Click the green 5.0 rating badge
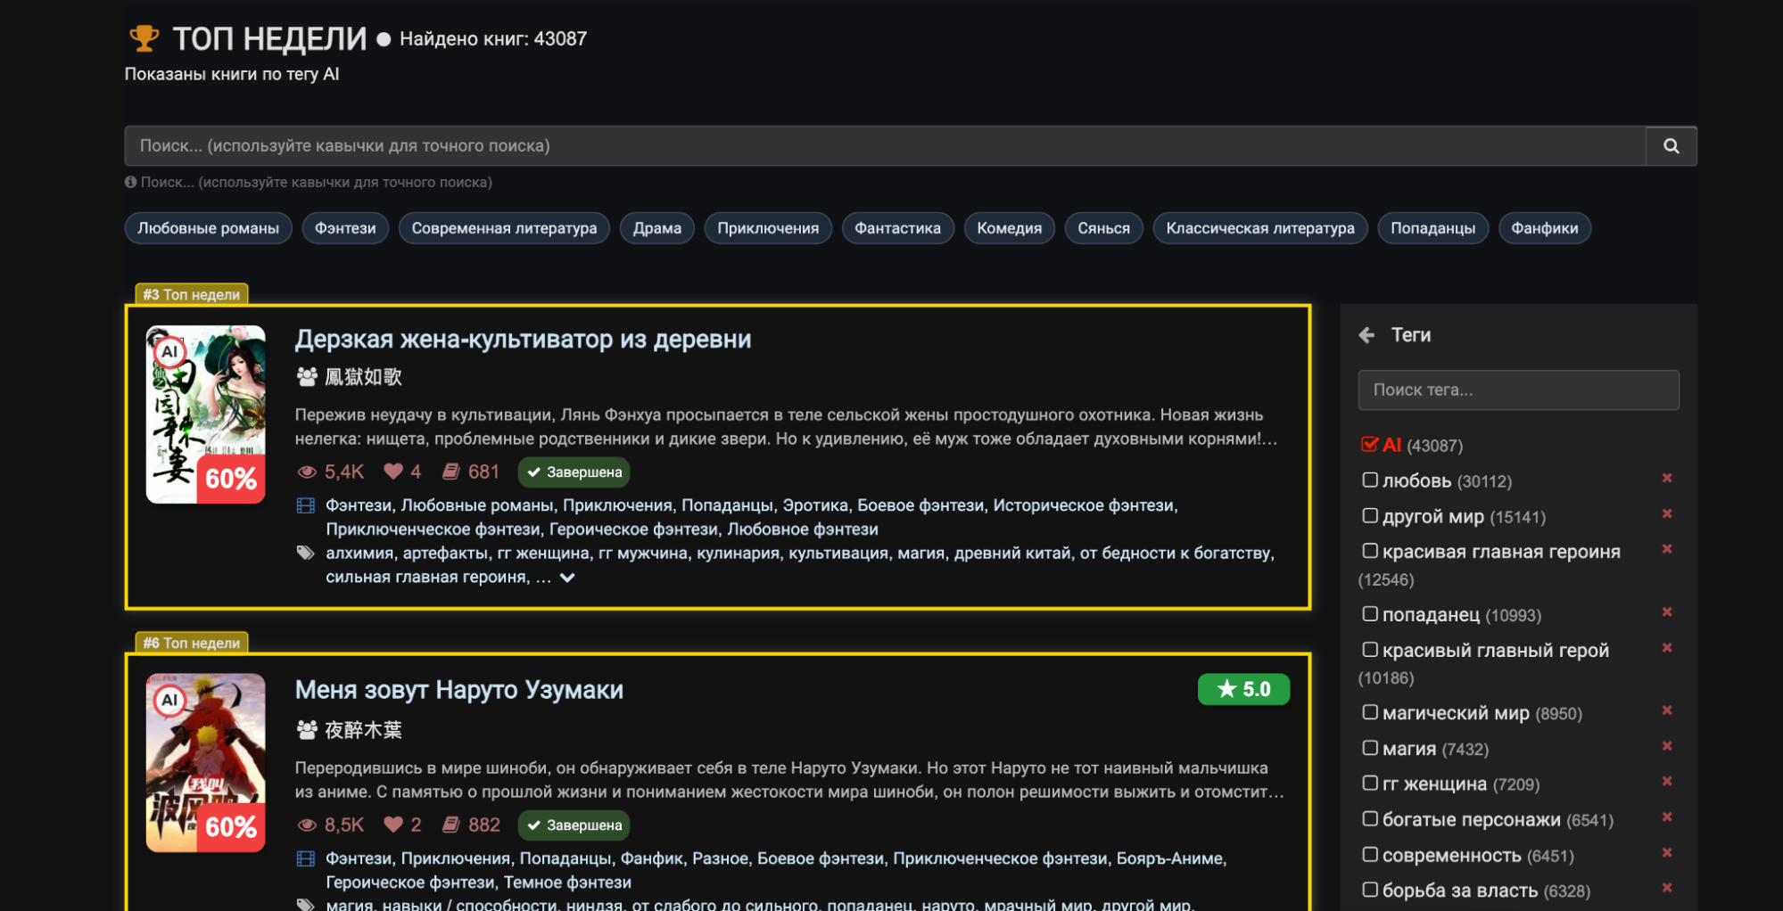Screen dimensions: 1783x911 [1243, 689]
